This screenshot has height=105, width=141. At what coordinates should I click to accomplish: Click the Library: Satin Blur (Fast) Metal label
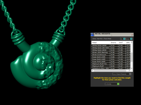point(102,39)
